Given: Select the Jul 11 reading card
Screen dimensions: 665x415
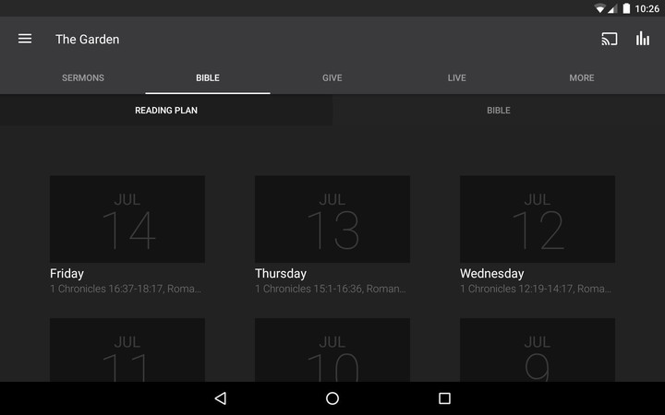Looking at the screenshot, I should tap(127, 350).
